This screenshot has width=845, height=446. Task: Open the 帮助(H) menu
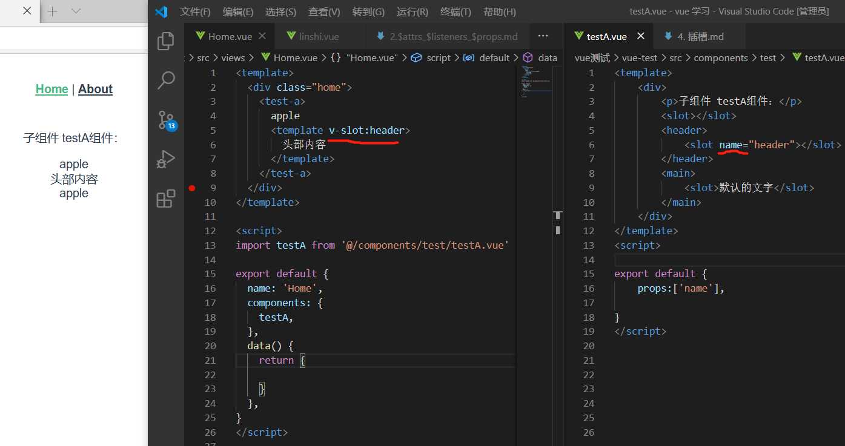pos(500,11)
